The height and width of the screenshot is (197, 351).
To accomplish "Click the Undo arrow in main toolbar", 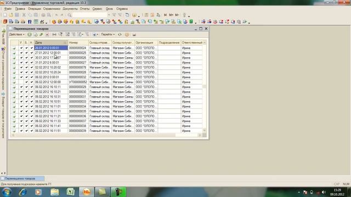I will 56,15.
